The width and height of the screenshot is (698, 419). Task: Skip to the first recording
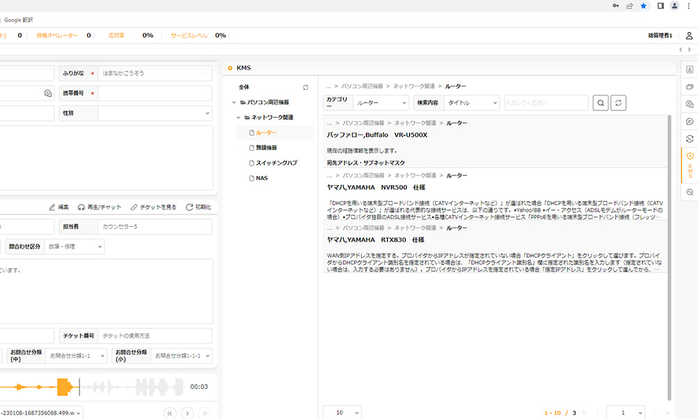pos(170,413)
